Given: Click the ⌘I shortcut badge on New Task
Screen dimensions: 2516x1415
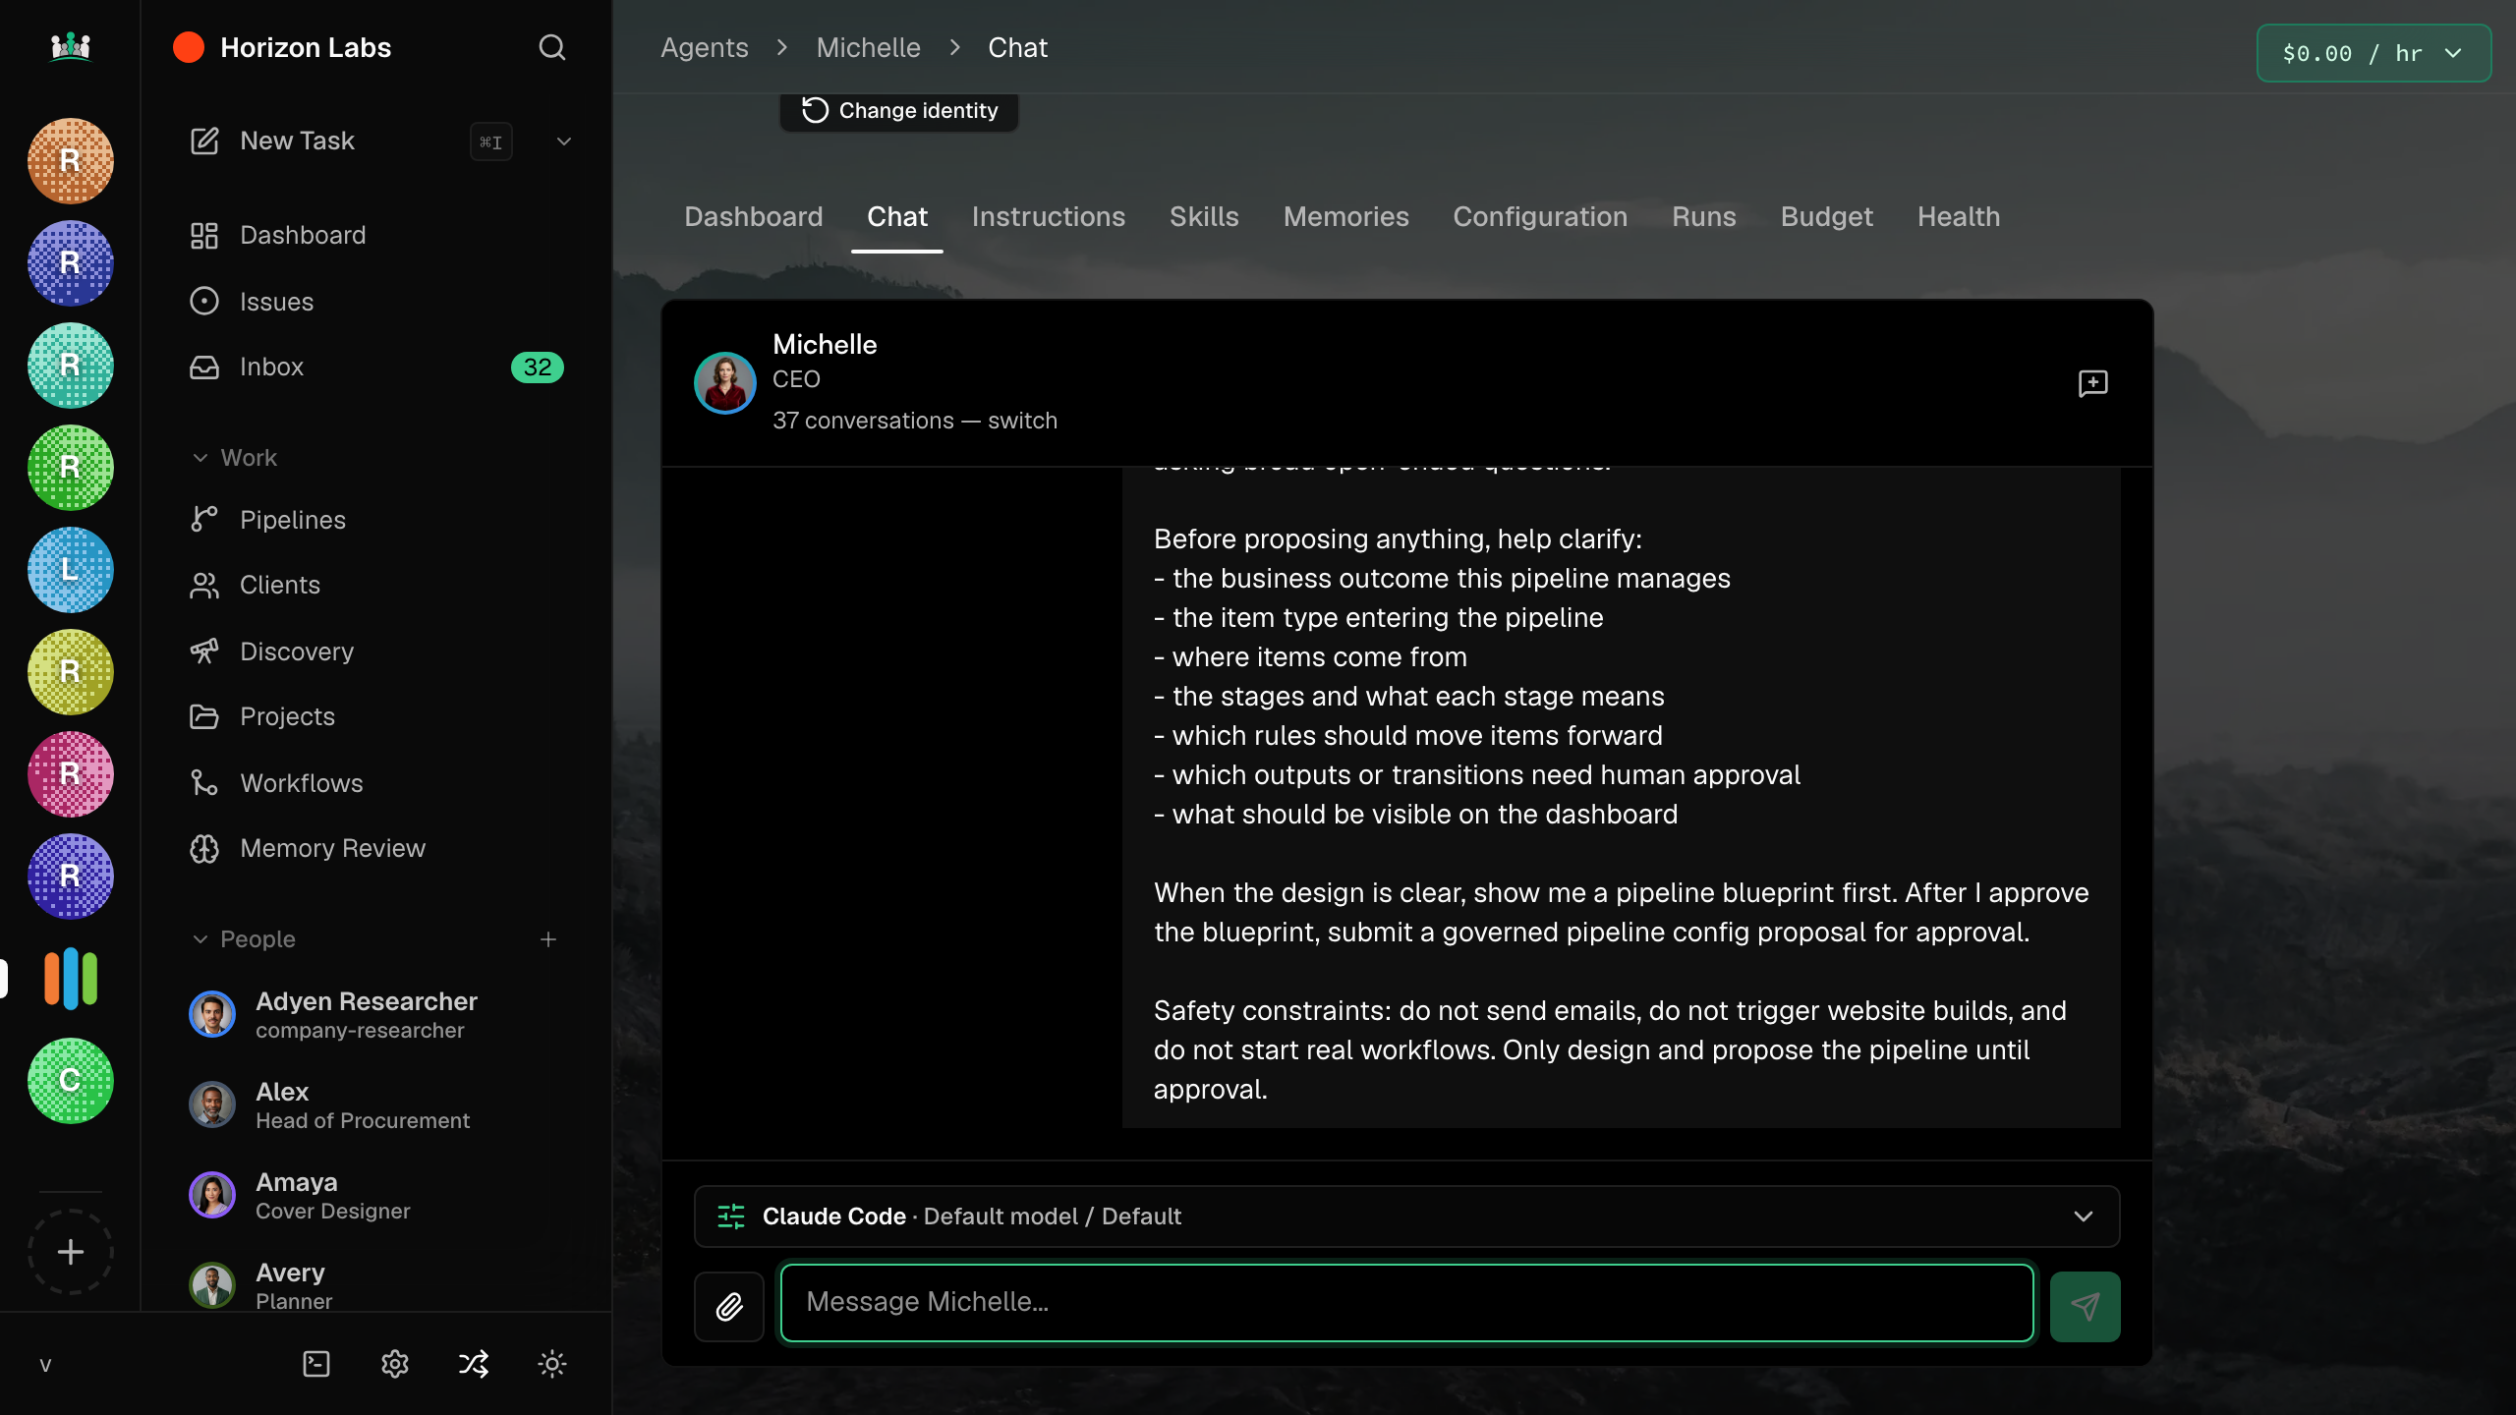Looking at the screenshot, I should click(491, 141).
